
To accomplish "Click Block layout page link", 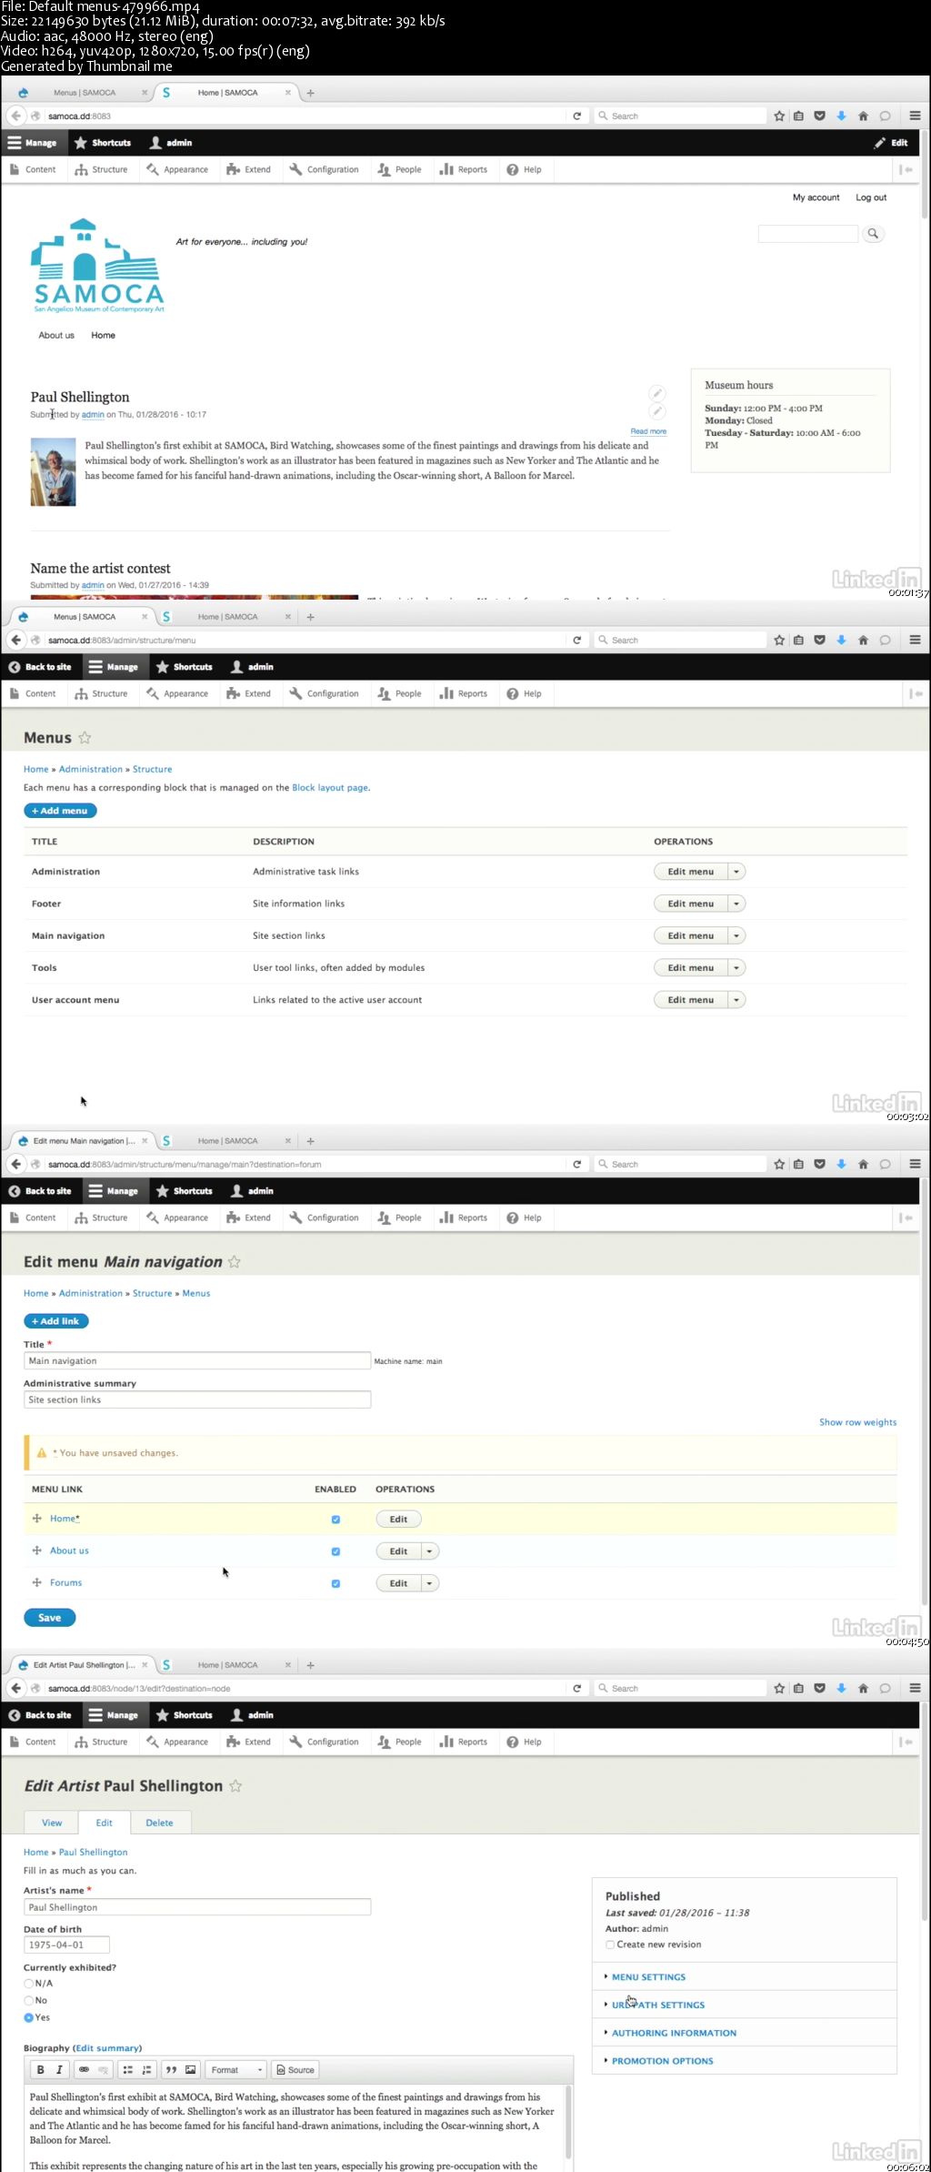I will click(330, 788).
